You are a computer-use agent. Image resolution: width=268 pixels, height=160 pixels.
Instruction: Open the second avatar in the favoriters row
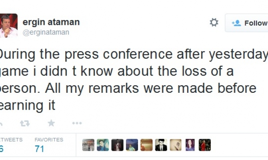[103, 145]
